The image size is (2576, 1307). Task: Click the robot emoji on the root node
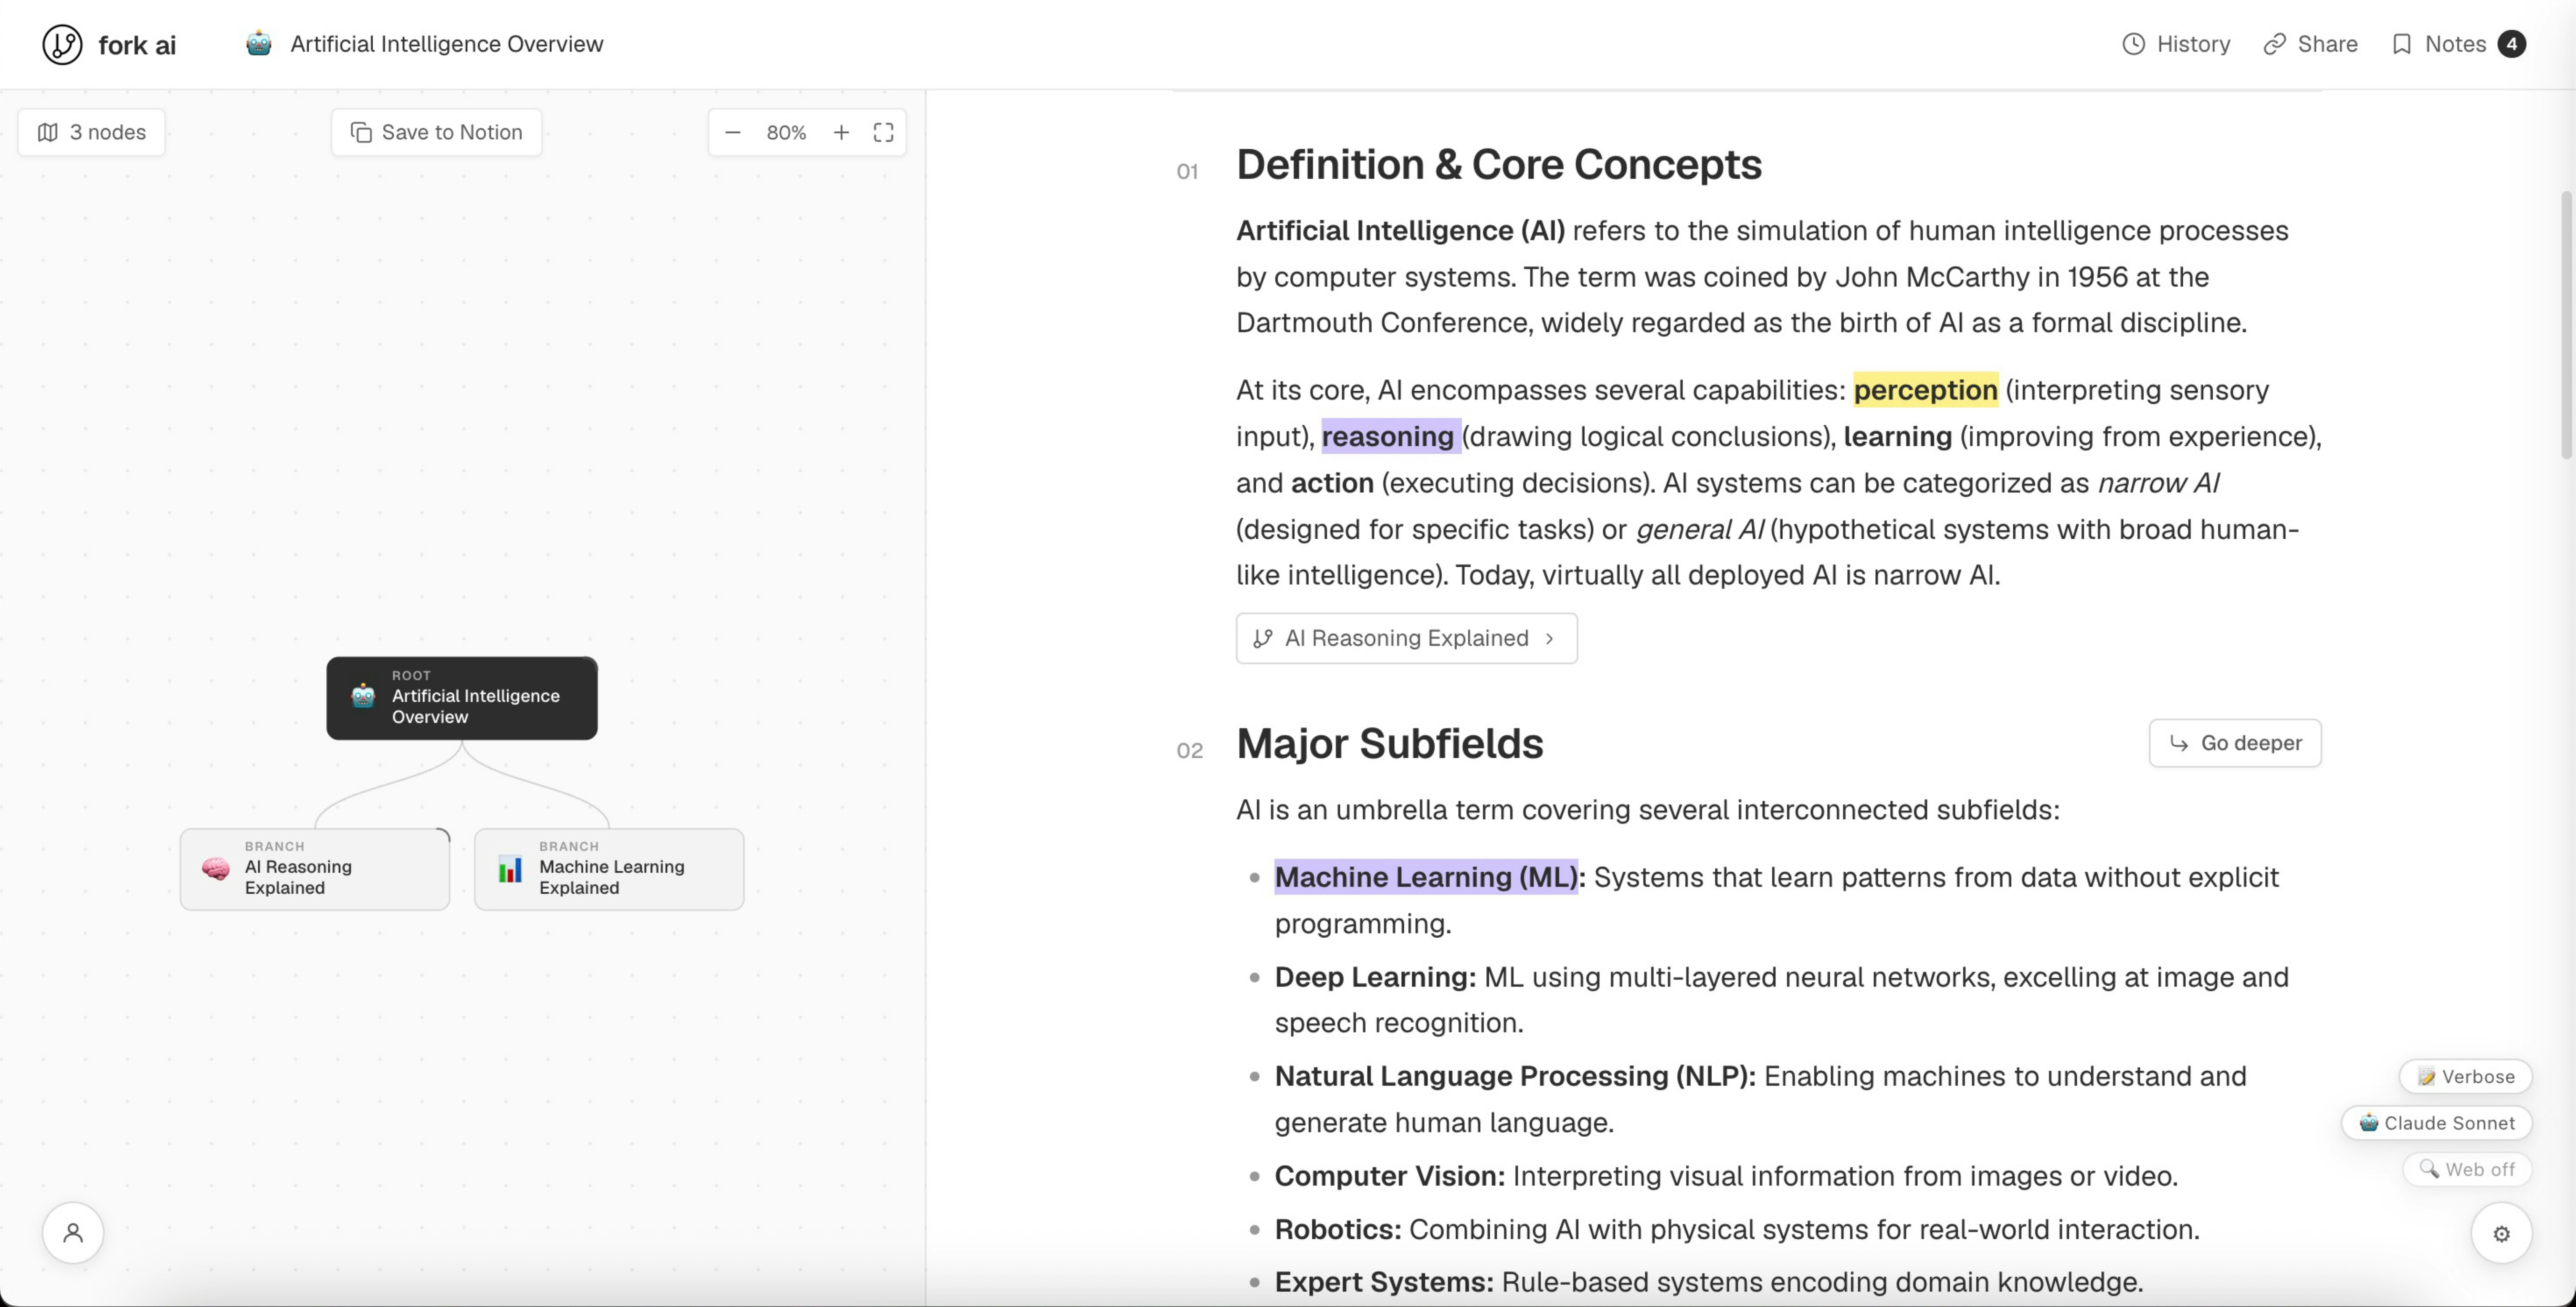(x=363, y=696)
